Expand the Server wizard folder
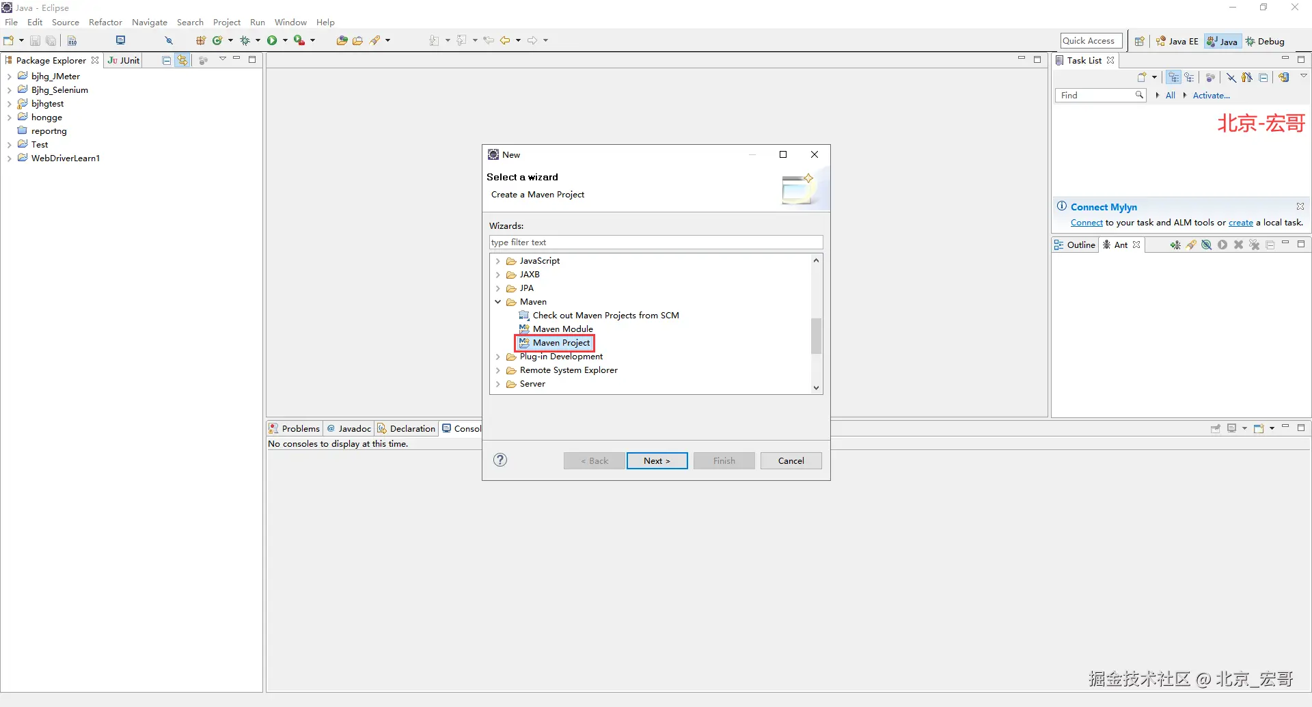Image resolution: width=1312 pixels, height=707 pixels. (x=498, y=384)
